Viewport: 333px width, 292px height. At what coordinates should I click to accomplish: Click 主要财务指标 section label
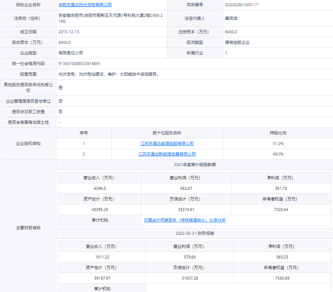pos(28,228)
